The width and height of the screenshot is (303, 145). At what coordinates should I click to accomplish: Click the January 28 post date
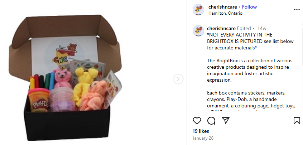coord(203,138)
